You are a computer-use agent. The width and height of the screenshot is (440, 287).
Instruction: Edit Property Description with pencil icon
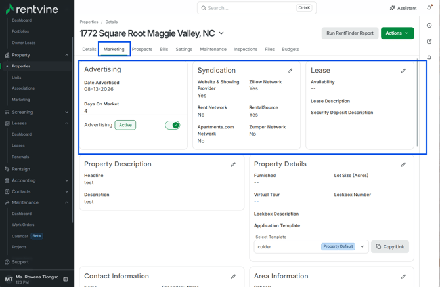pyautogui.click(x=233, y=164)
